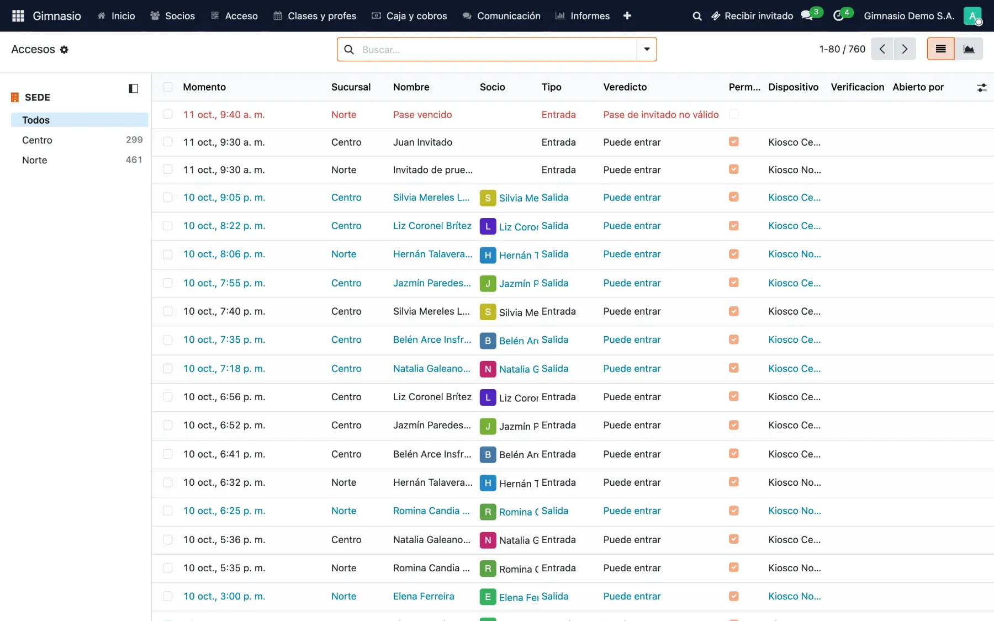Open the apps grid menu icon
The width and height of the screenshot is (994, 621).
(18, 16)
